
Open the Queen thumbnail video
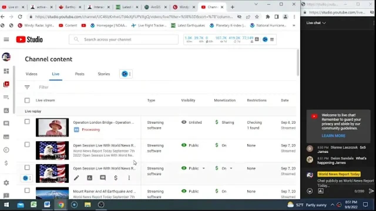[52, 127]
